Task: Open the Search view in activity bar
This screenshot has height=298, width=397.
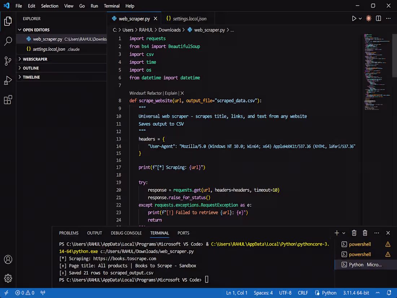Action: pyautogui.click(x=8, y=41)
